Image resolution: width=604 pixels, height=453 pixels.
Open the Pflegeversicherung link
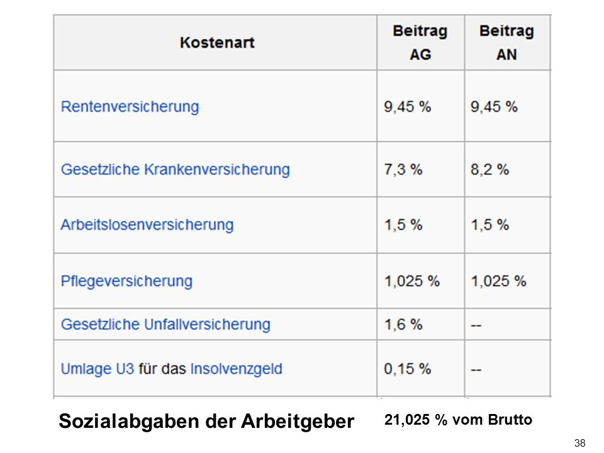(x=126, y=281)
